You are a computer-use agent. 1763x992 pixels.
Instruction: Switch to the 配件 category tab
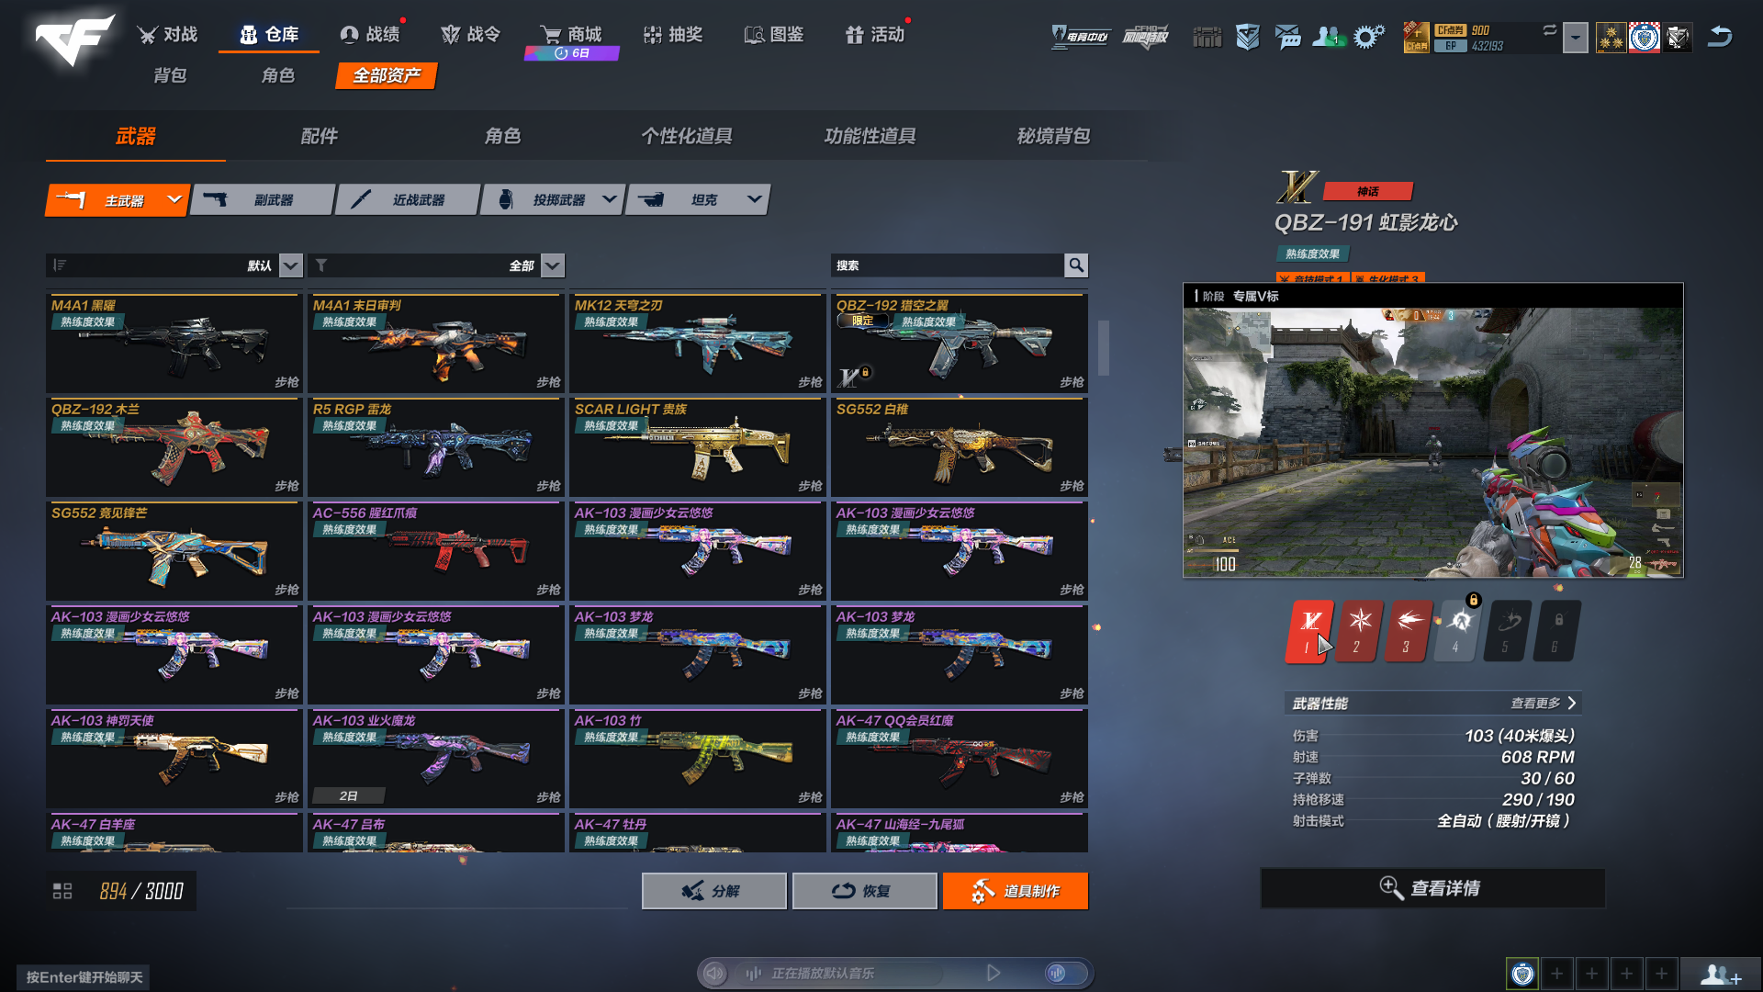320,136
